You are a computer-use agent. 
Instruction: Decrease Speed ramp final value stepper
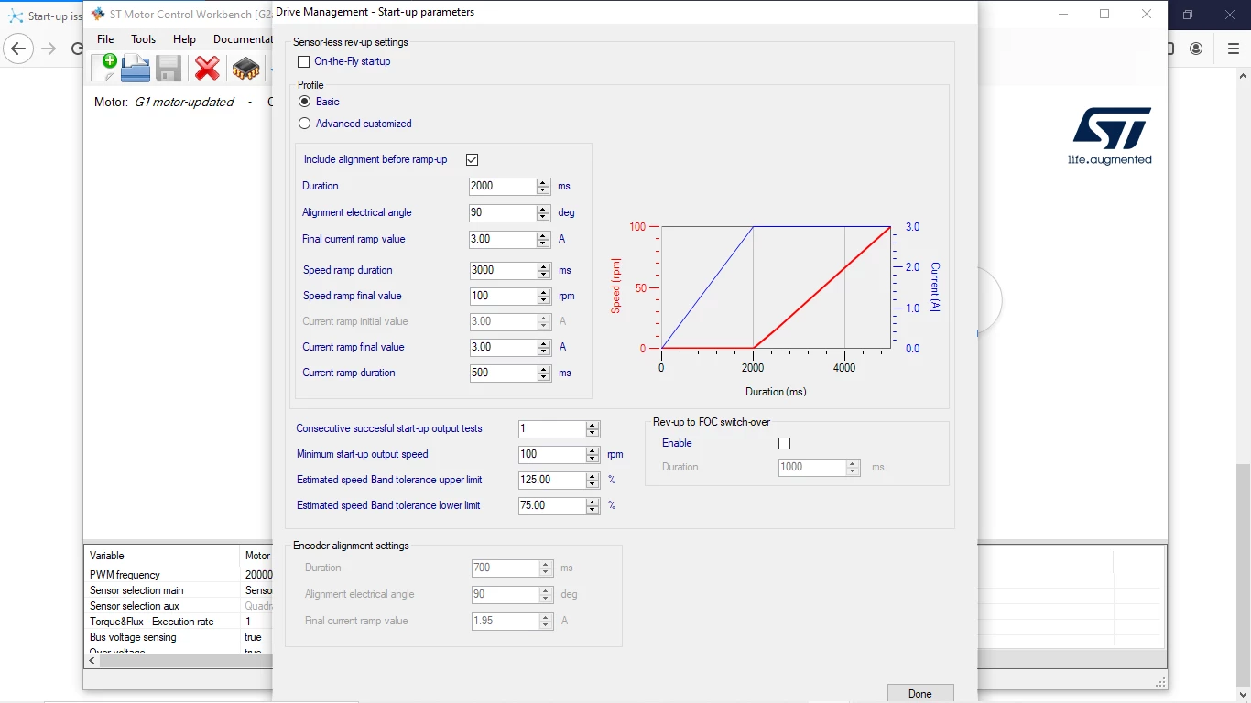pos(543,301)
